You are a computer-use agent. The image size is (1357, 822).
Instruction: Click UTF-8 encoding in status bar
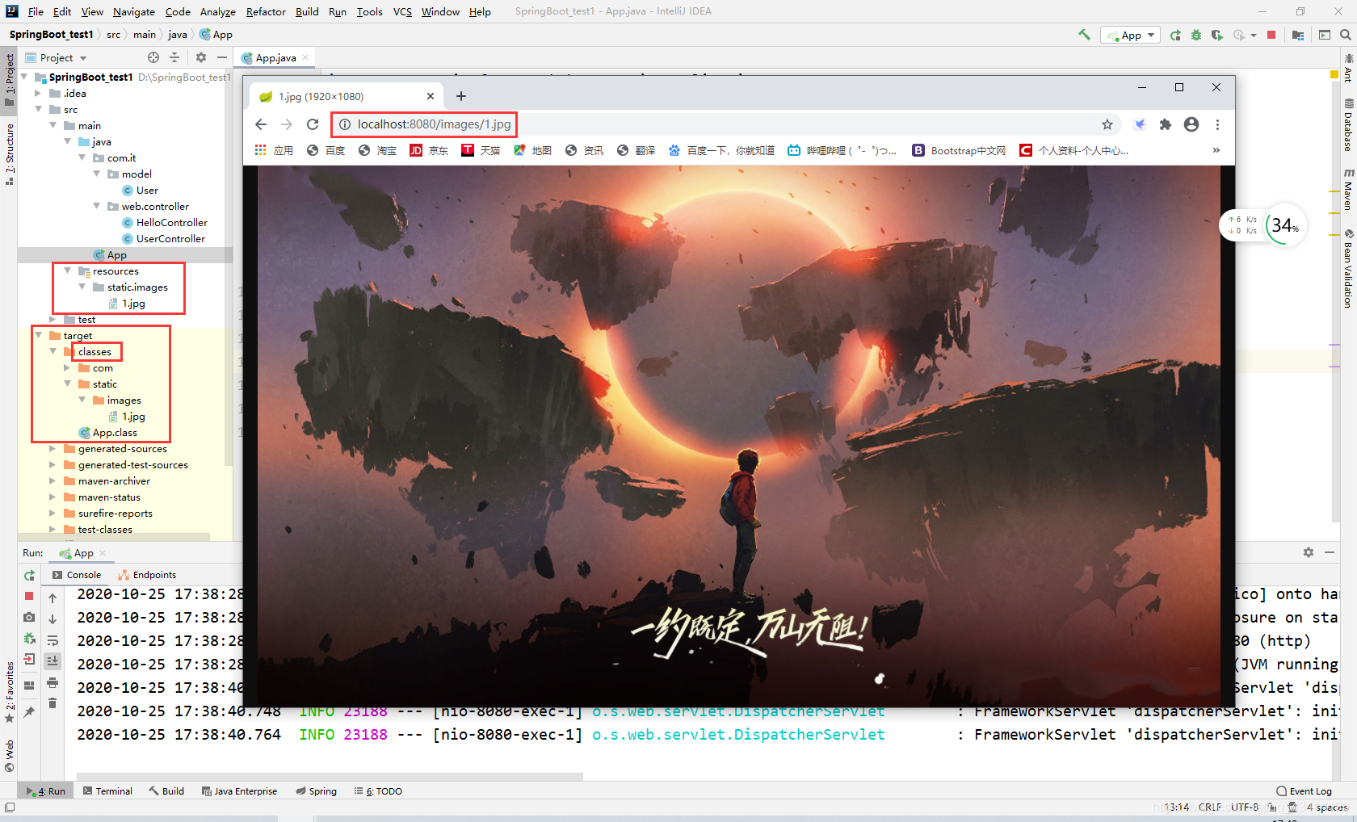[x=1245, y=807]
